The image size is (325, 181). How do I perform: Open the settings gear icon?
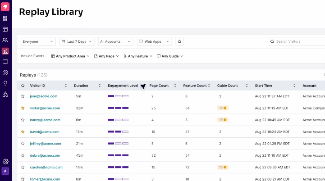tap(5, 161)
